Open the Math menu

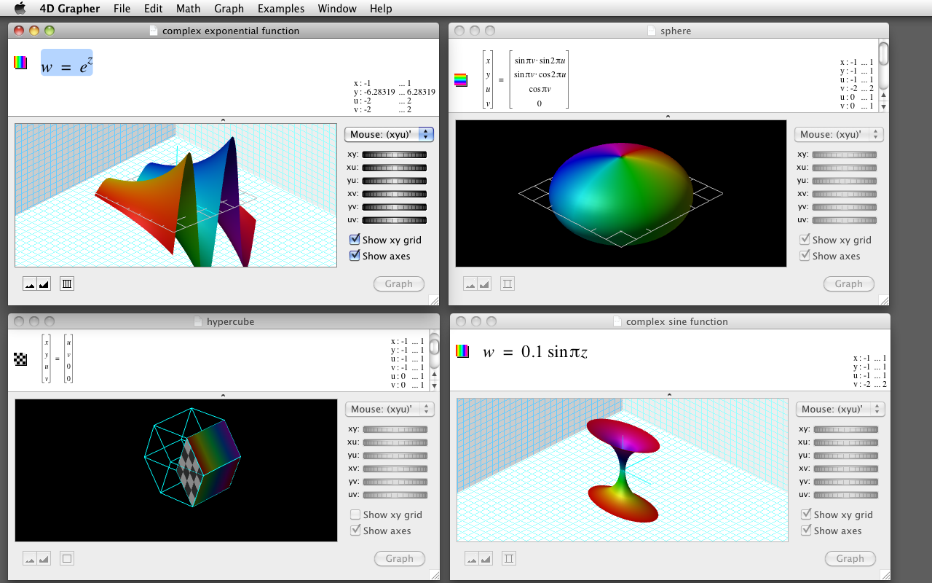pyautogui.click(x=189, y=9)
